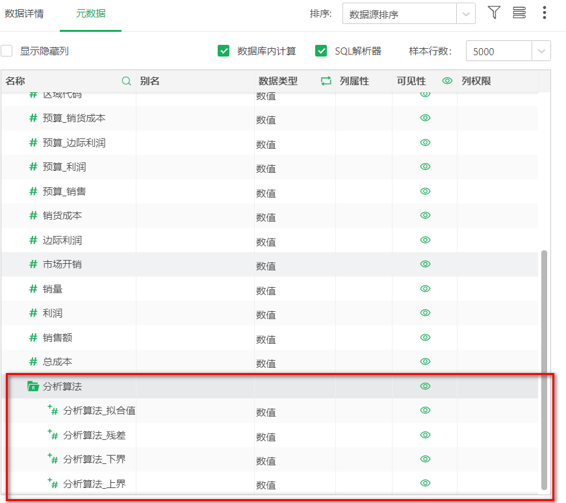
Task: Uncheck the 数据库内计算 checkbox
Action: pos(224,51)
